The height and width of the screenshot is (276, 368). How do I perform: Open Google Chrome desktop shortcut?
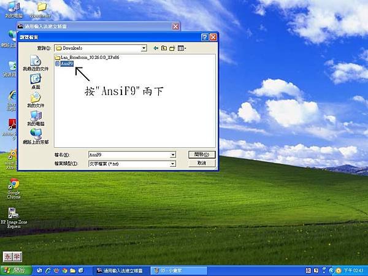point(14,189)
